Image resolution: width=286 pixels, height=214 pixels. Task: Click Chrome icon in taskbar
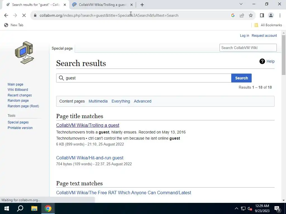tap(48, 208)
